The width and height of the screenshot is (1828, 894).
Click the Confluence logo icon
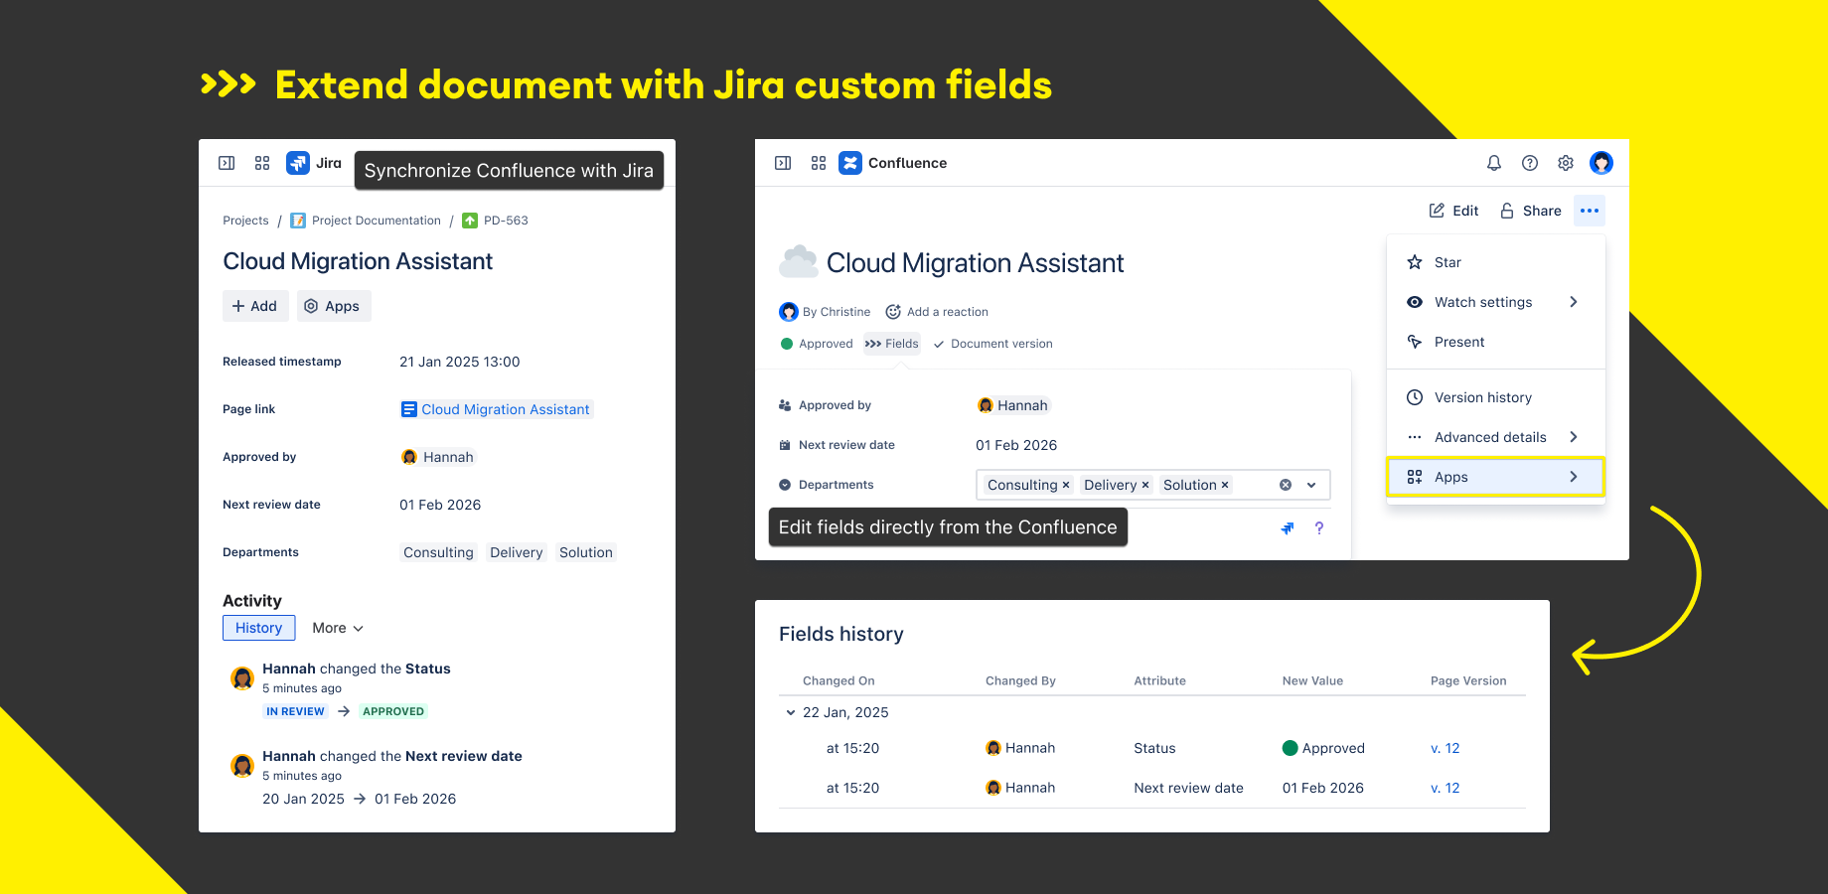850,163
